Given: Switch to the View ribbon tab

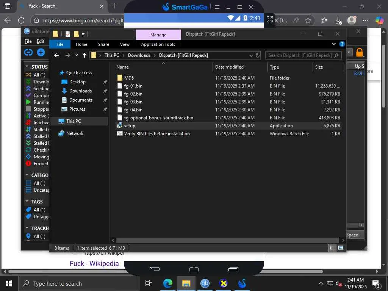Looking at the screenshot, I should tap(125, 44).
